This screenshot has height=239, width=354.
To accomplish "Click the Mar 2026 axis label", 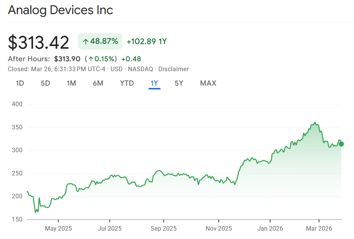I will point(319,228).
